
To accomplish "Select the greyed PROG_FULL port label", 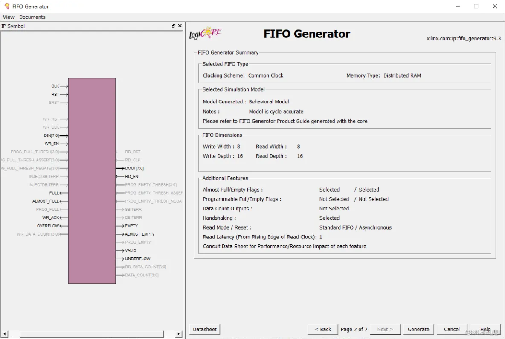I will [48, 210].
